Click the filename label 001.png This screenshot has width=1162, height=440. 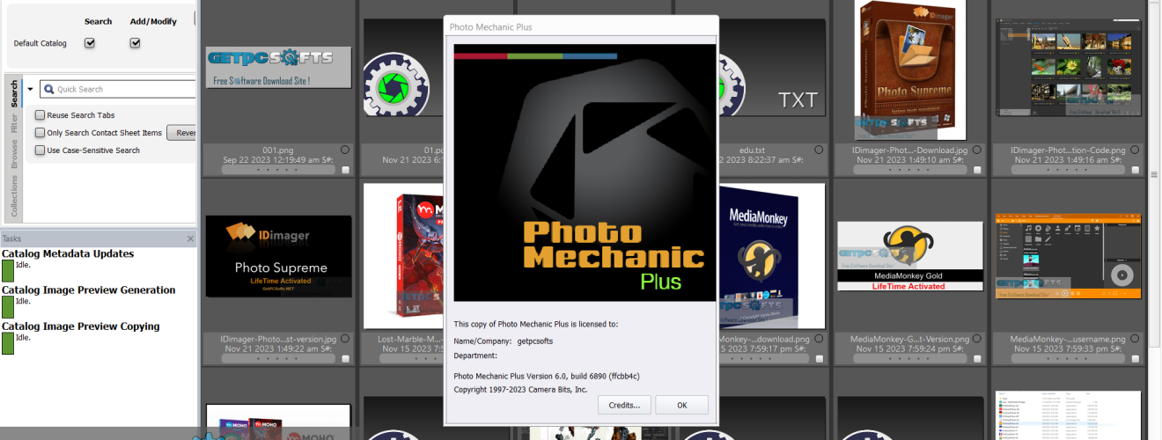point(278,150)
